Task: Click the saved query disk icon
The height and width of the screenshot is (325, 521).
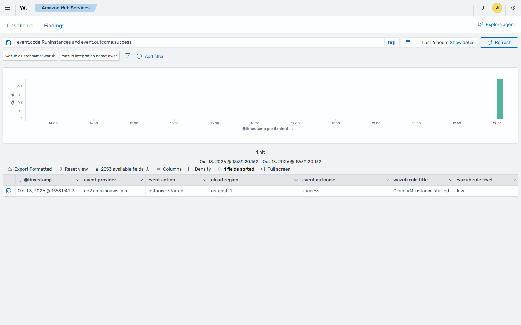Action: [x=9, y=43]
